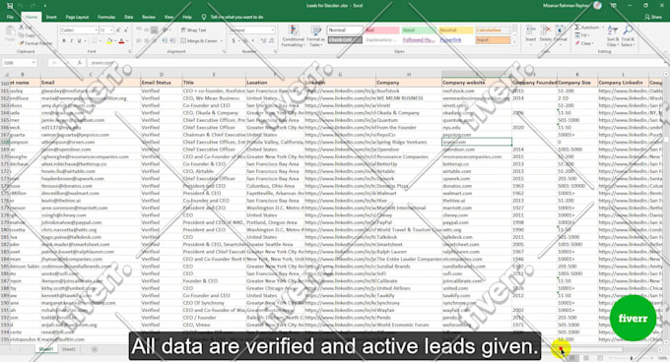Viewport: 670px width, 362px height.
Task: Open the Page Layout tab
Action: tap(77, 17)
